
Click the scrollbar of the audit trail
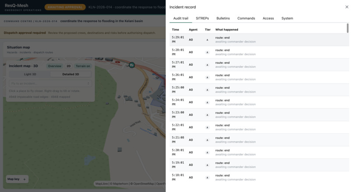[x=348, y=28]
